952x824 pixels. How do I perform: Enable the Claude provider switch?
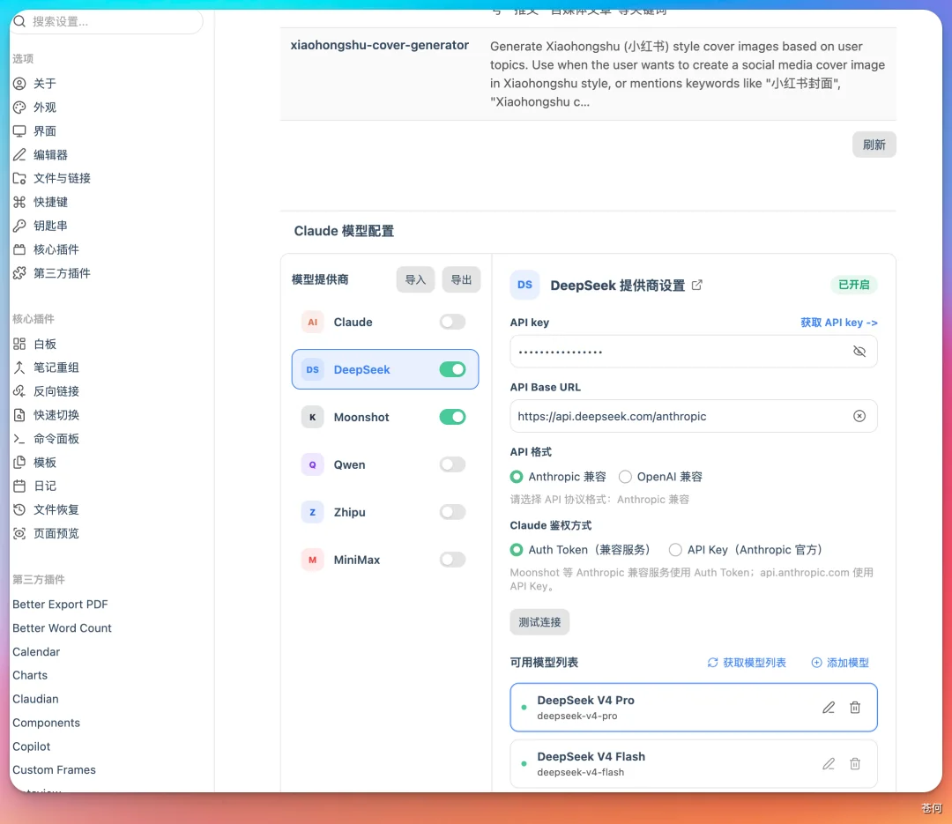[x=452, y=322]
